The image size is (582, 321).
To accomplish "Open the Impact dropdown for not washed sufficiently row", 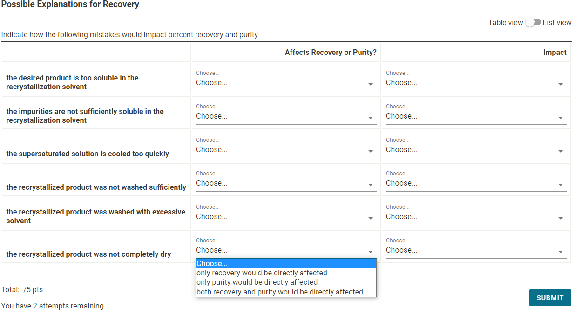I will click(x=476, y=183).
